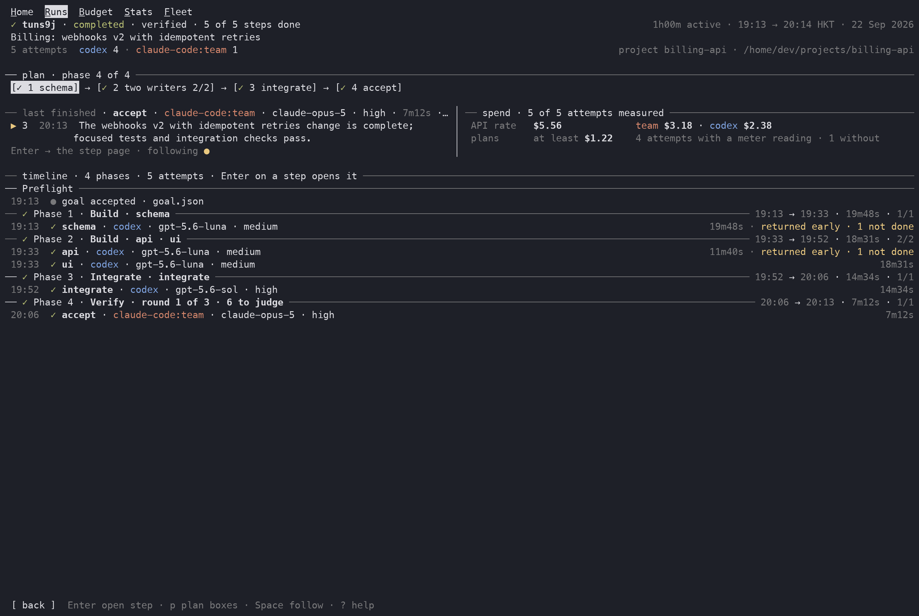
Task: Click 'returned early · 1 not done' on schema row
Action: tap(837, 226)
